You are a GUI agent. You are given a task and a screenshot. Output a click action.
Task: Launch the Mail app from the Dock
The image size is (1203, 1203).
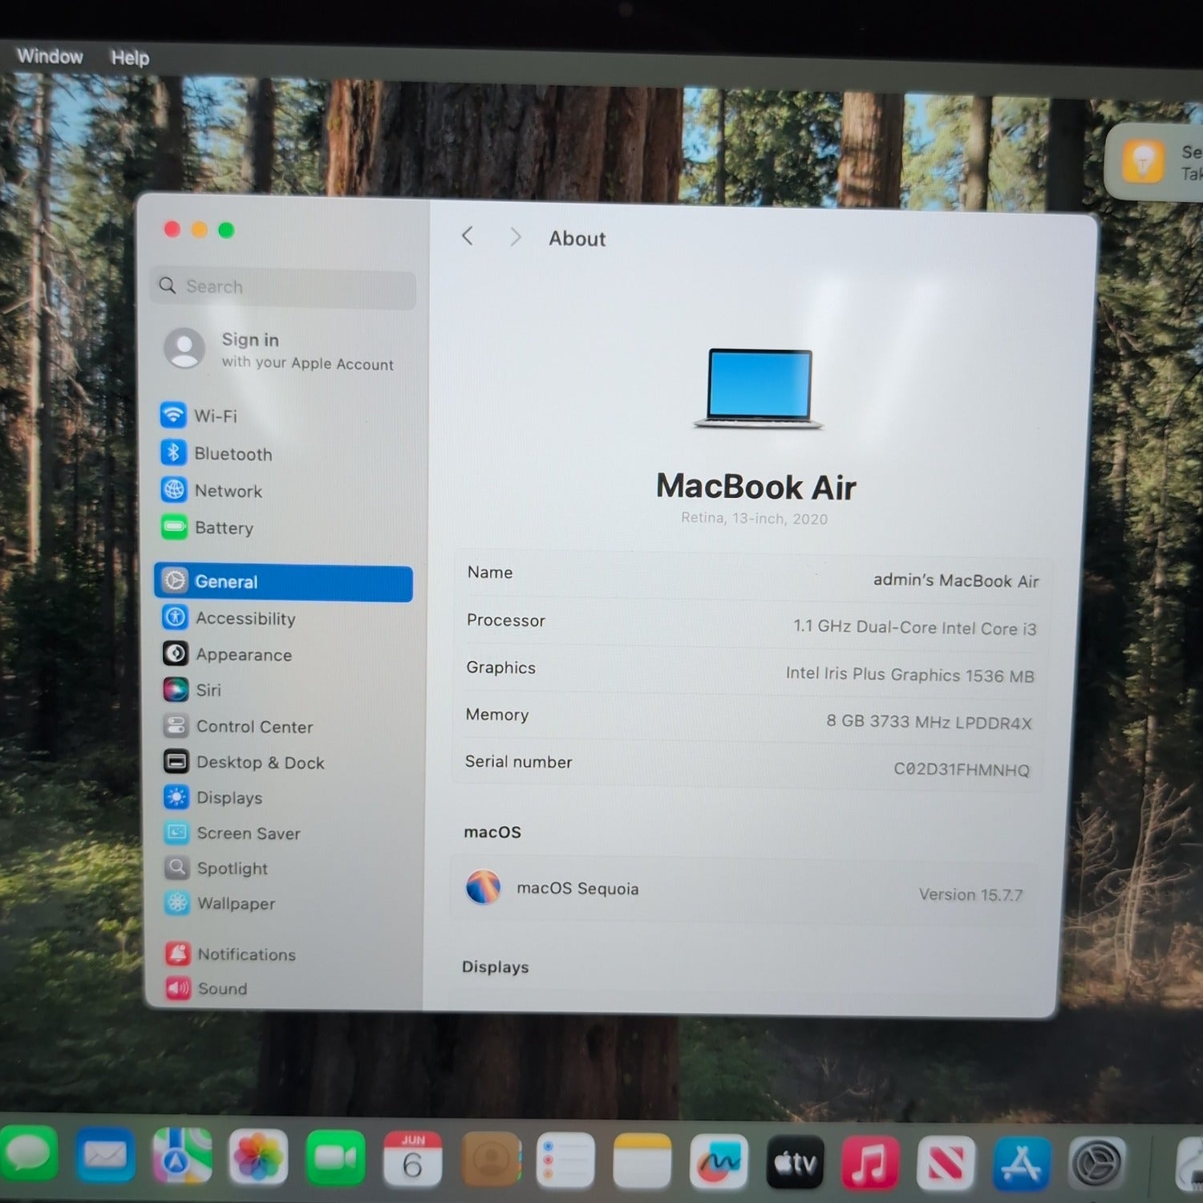(105, 1156)
